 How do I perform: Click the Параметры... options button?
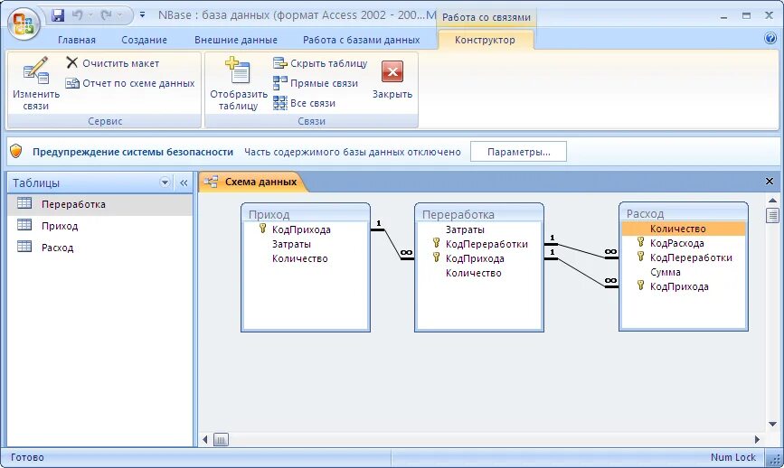[518, 152]
